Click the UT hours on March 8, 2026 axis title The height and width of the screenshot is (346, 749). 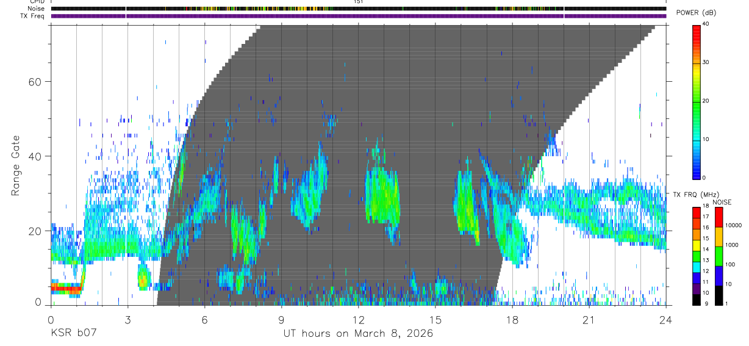click(x=358, y=333)
